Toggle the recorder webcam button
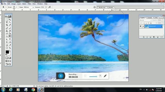Screen dimensions: 165x92 [x=100, y=76]
